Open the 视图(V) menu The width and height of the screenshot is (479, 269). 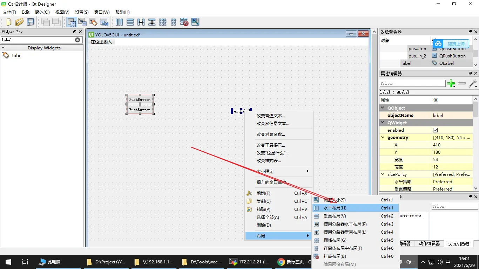click(62, 12)
